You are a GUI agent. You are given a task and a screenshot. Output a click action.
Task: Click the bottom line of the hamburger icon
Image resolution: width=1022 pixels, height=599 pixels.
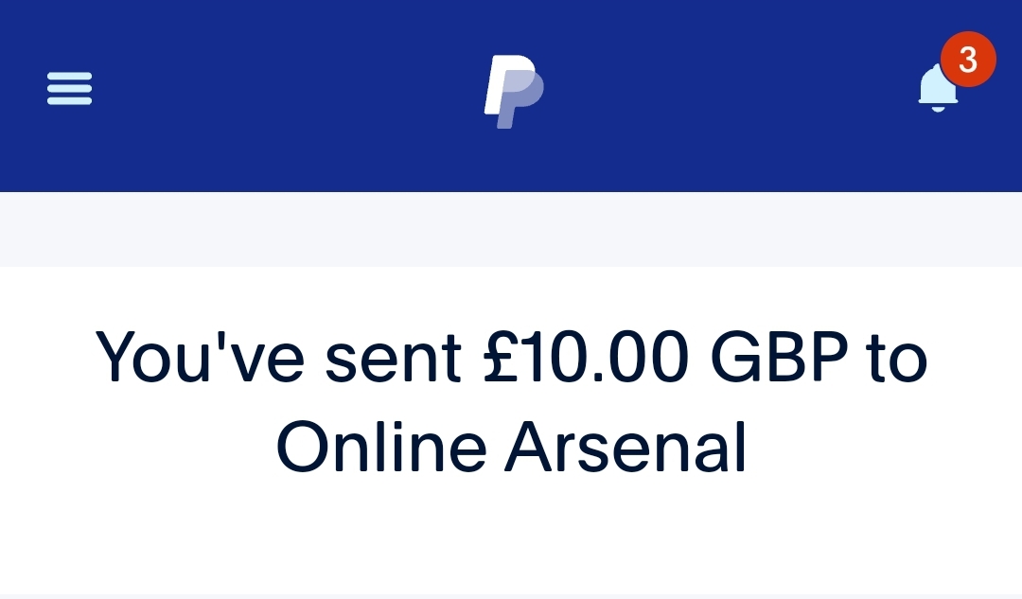pos(69,101)
